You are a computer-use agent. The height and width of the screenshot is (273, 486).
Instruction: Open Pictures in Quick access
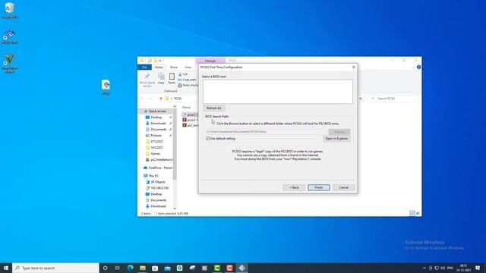156,135
